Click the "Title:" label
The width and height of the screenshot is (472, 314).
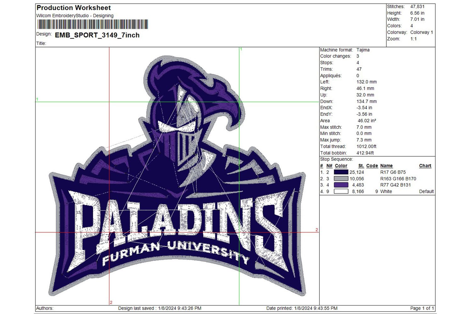(x=41, y=43)
